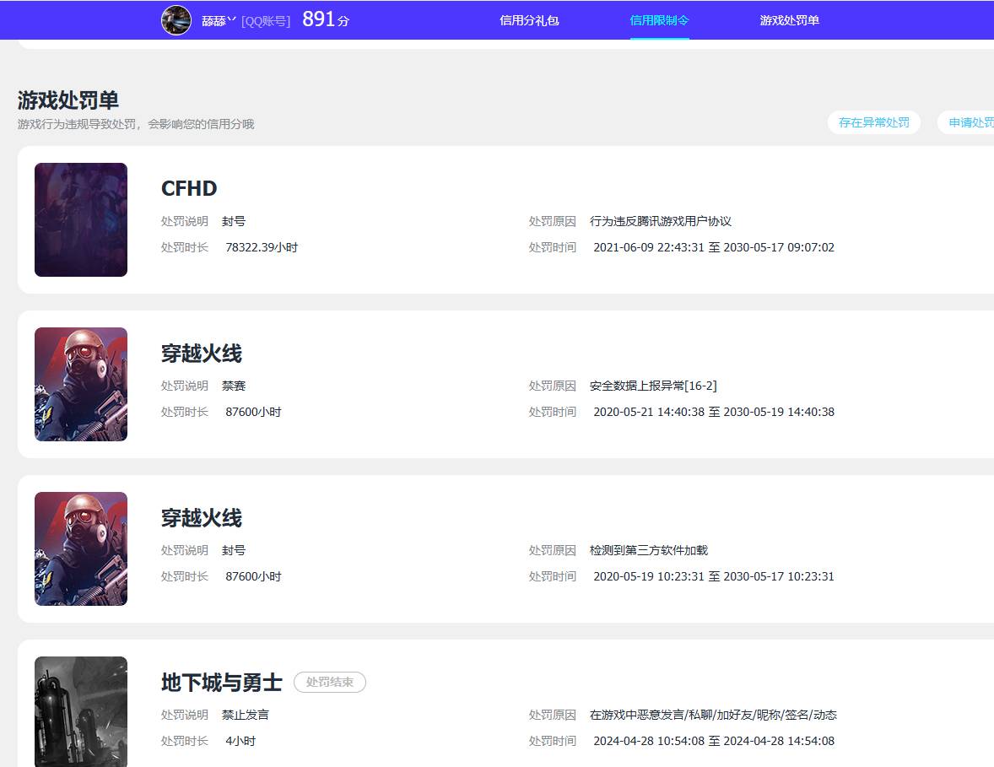994x767 pixels.
Task: Click the cover of the 穿越火线 封号 record
Action: coord(81,548)
